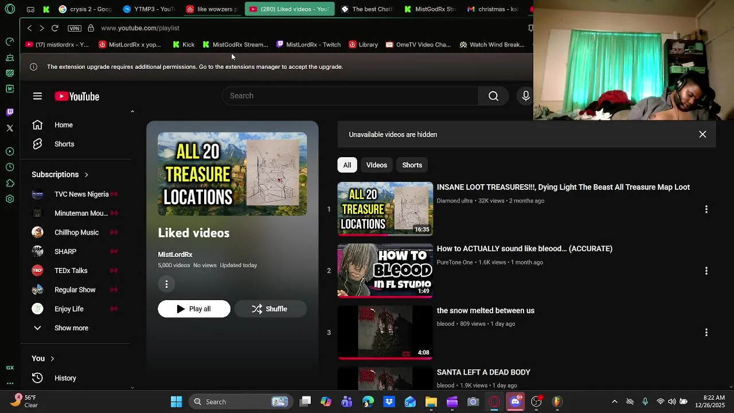The width and height of the screenshot is (734, 413).
Task: Open SANTA LEFT A DEAD BODY title
Action: [483, 372]
